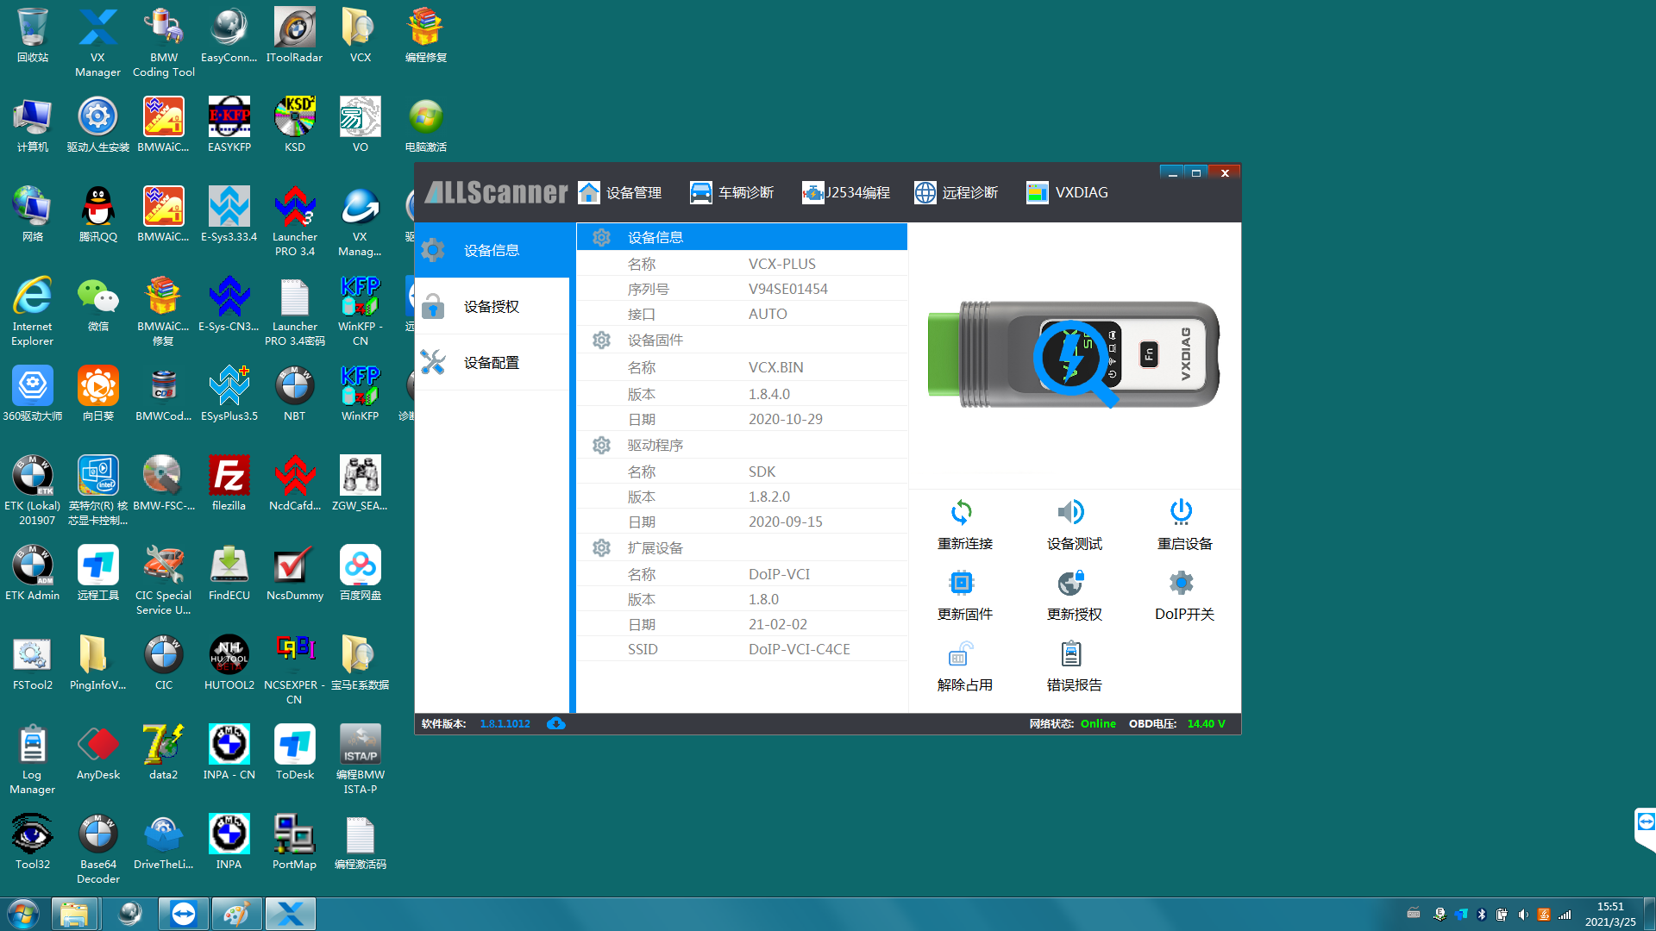Open Internet Explorer desktop icon
The image size is (1656, 931).
(x=33, y=311)
